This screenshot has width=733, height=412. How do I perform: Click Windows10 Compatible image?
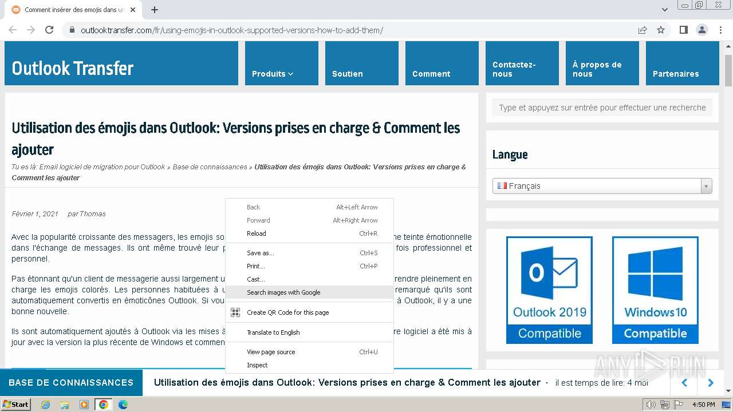tap(655, 290)
